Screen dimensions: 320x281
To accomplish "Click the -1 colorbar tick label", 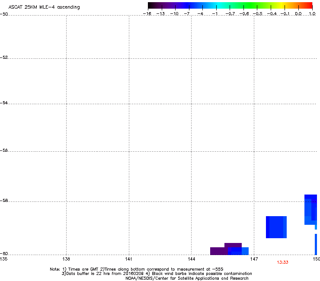I will tap(214, 14).
